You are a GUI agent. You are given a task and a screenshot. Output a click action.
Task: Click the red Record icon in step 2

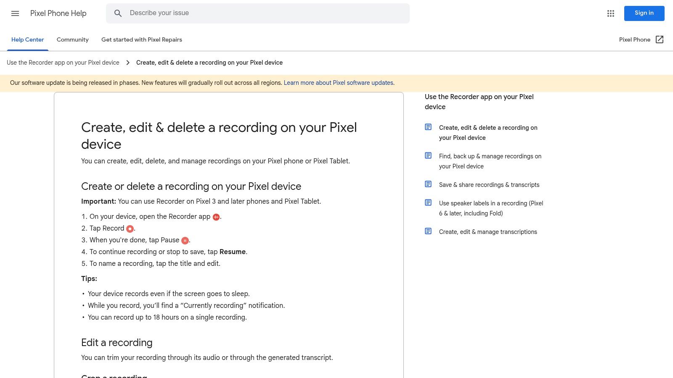pos(130,228)
